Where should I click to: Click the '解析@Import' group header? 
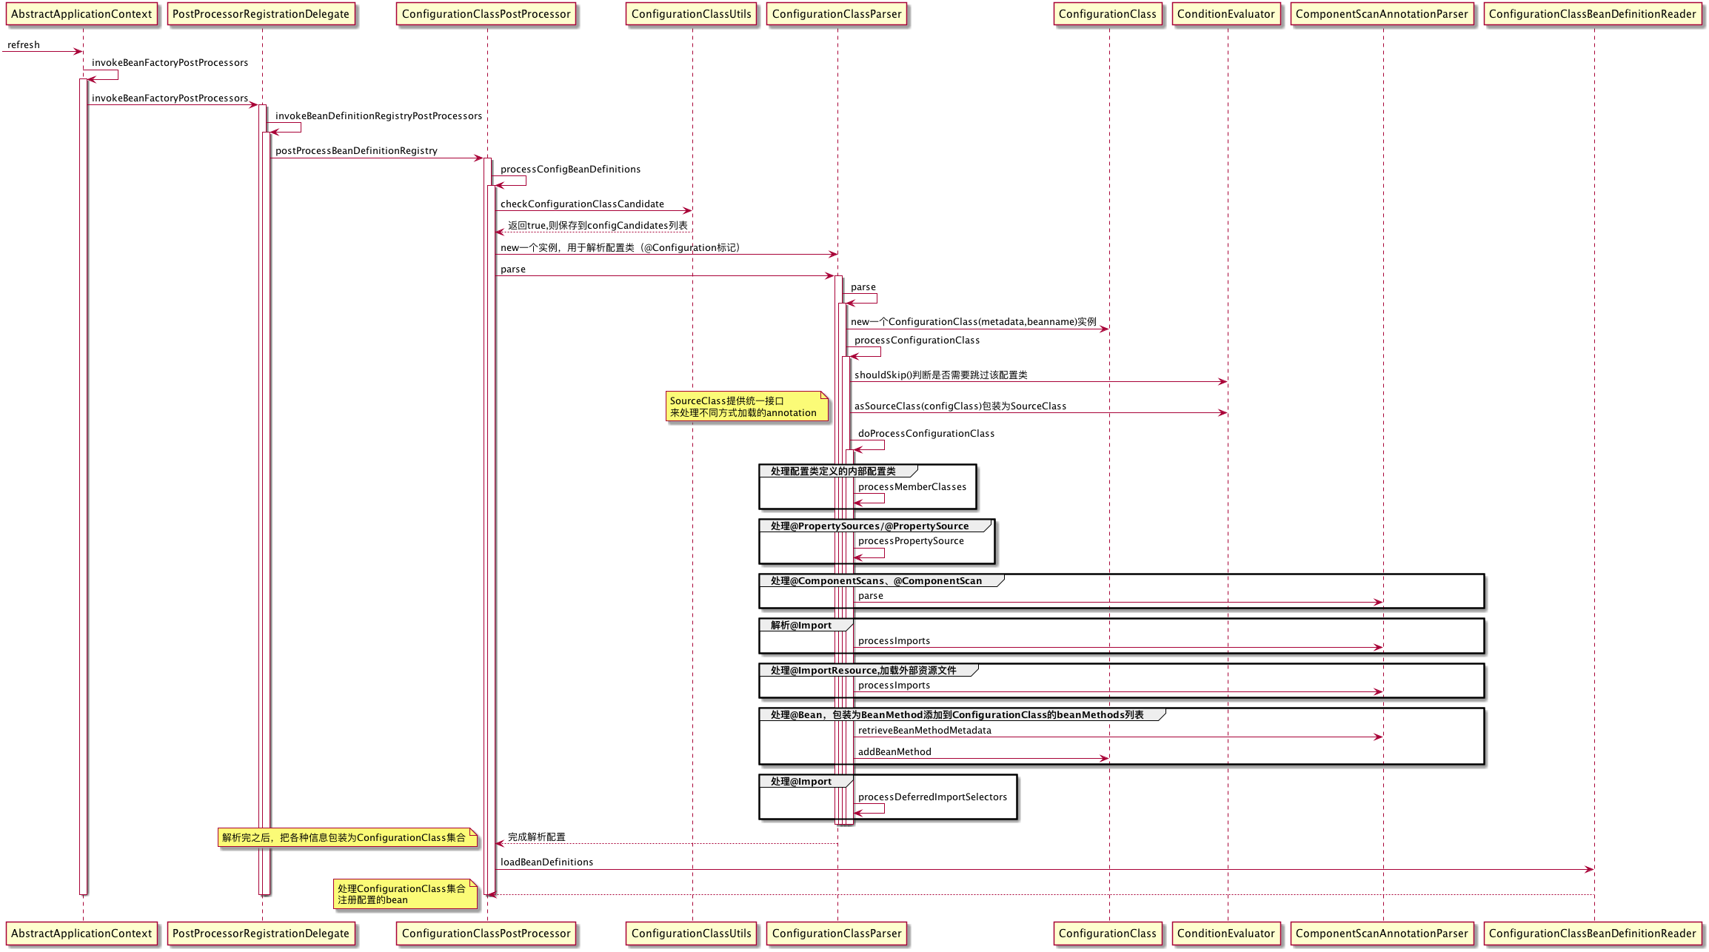tap(806, 625)
